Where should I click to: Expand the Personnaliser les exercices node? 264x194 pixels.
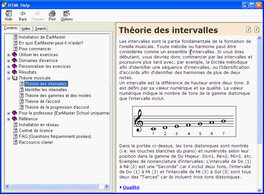point(8,67)
